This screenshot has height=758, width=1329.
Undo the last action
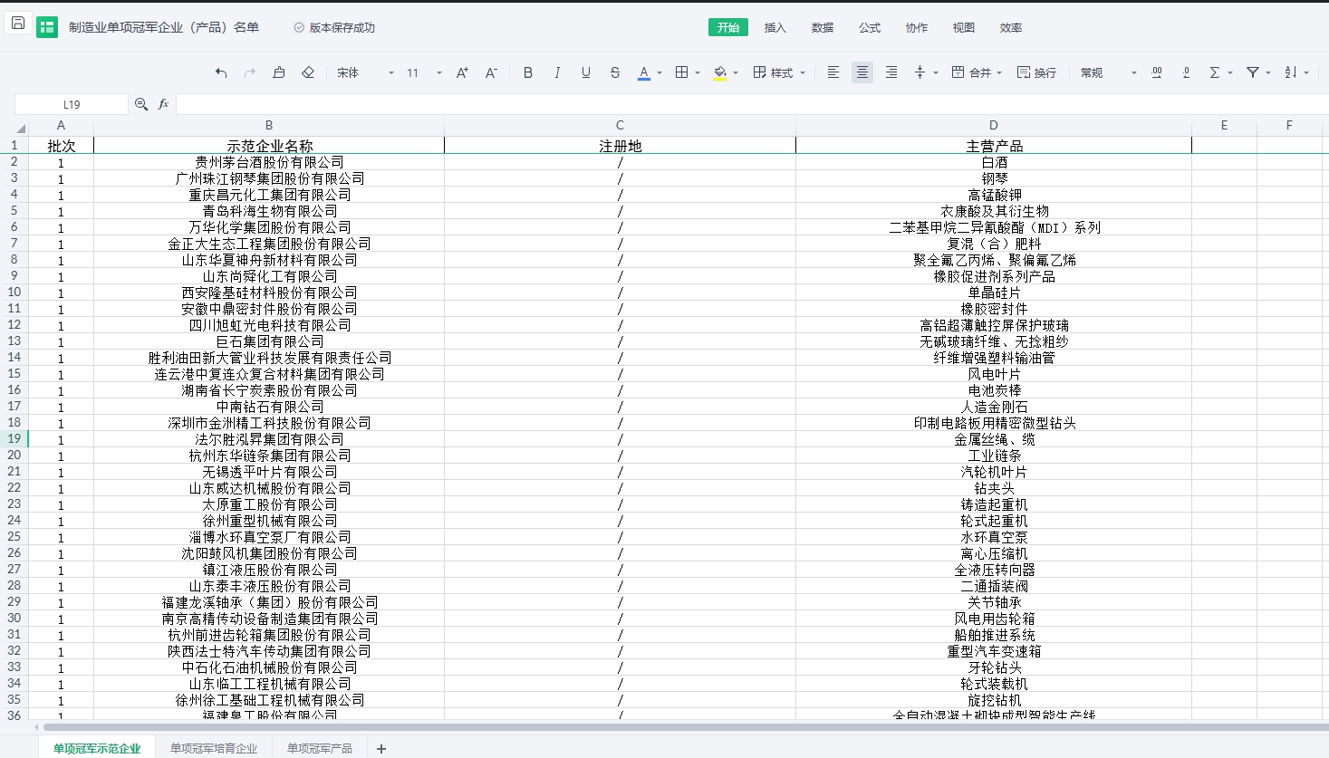coord(221,72)
